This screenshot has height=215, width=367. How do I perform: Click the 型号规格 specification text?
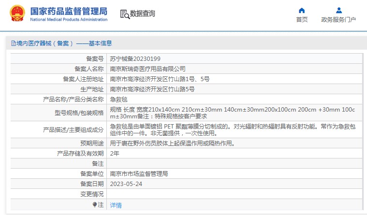tap(233, 113)
